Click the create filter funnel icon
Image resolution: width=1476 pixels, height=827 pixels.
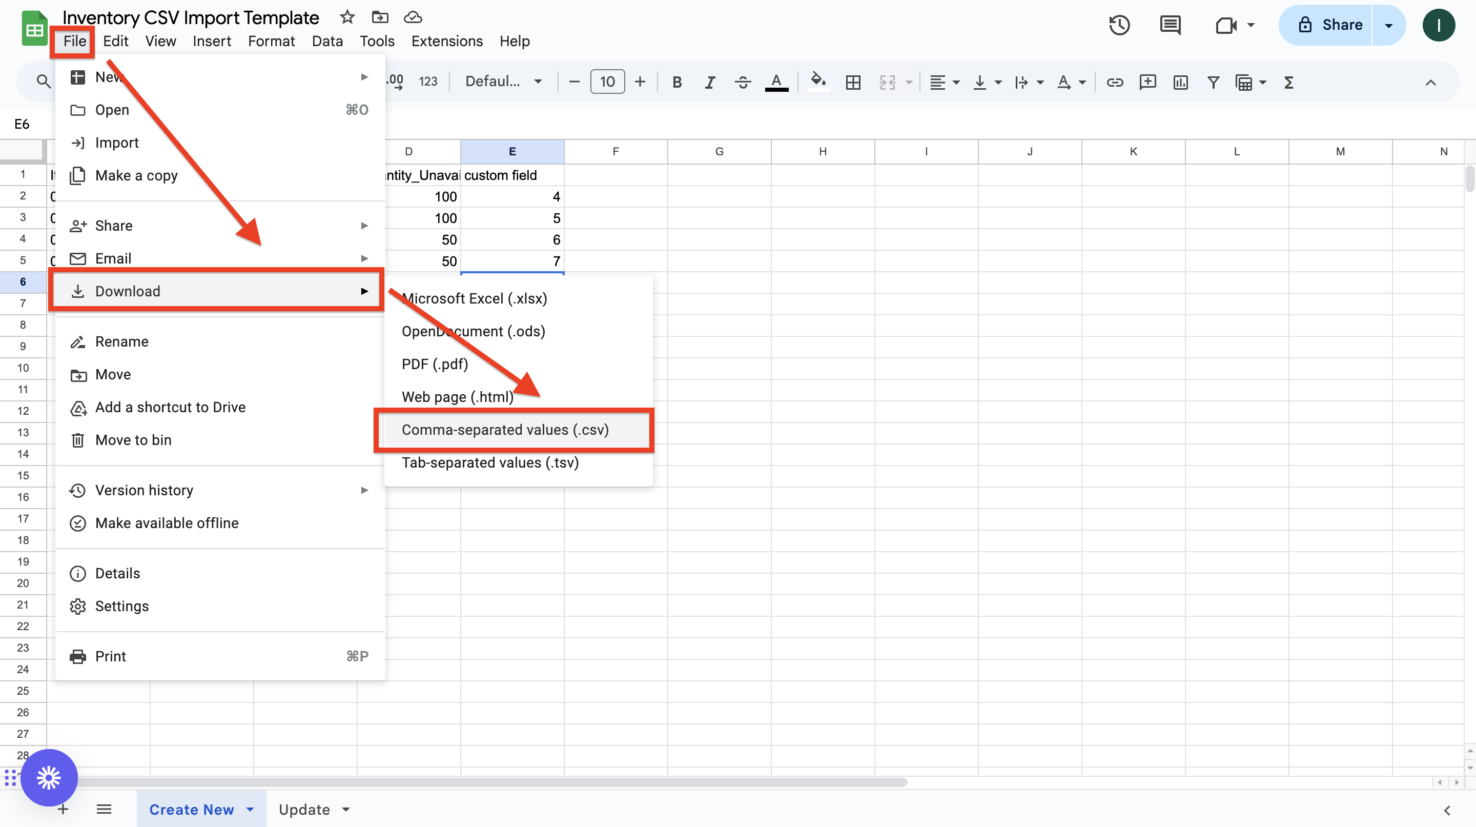(x=1213, y=83)
